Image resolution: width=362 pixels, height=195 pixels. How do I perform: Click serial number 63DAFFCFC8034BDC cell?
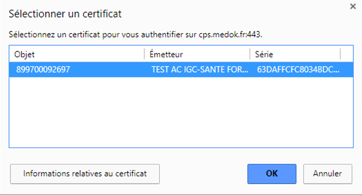pyautogui.click(x=298, y=69)
